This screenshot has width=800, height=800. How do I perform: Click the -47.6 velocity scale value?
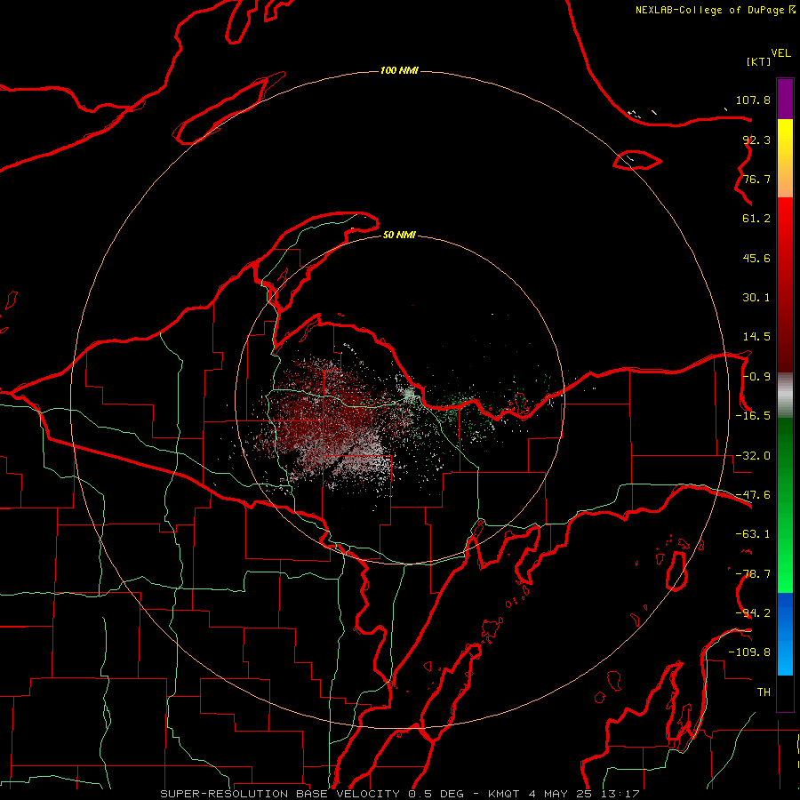tap(753, 495)
